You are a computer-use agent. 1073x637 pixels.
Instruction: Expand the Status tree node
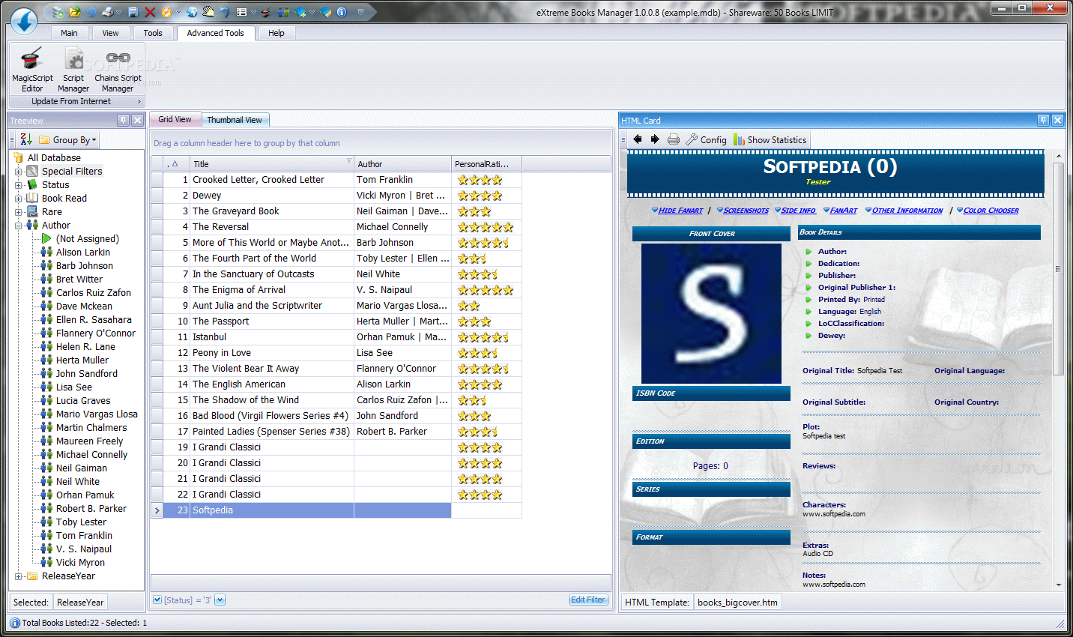19,185
